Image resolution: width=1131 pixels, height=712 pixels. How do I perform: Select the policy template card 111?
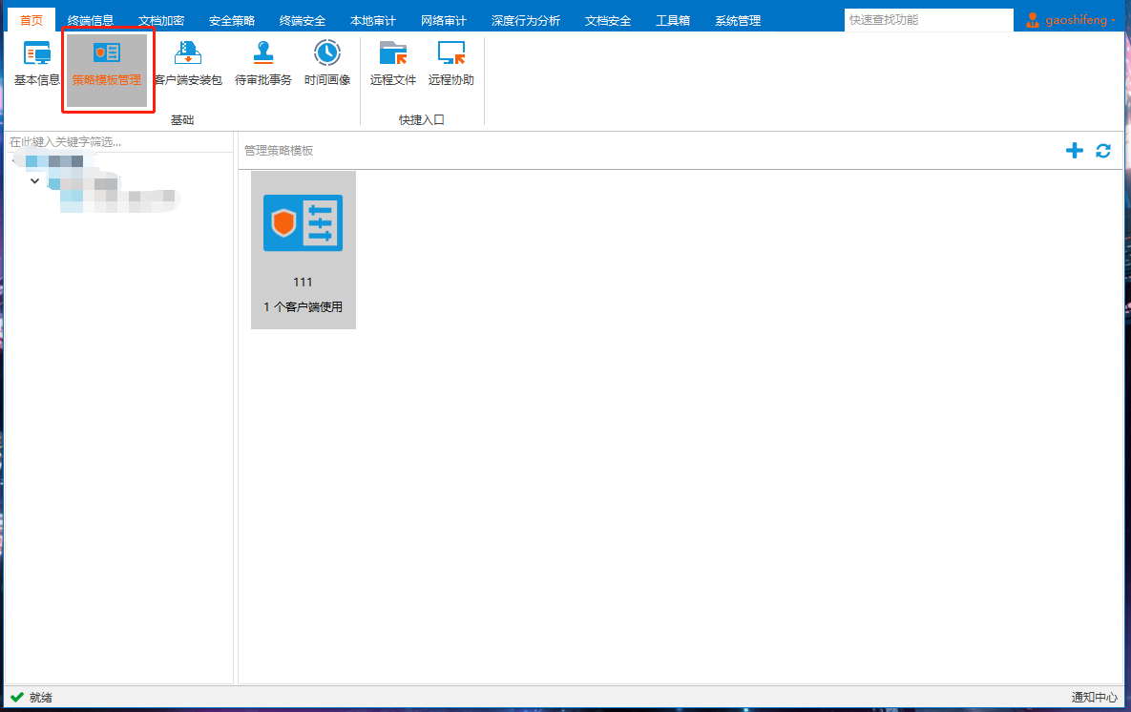303,250
